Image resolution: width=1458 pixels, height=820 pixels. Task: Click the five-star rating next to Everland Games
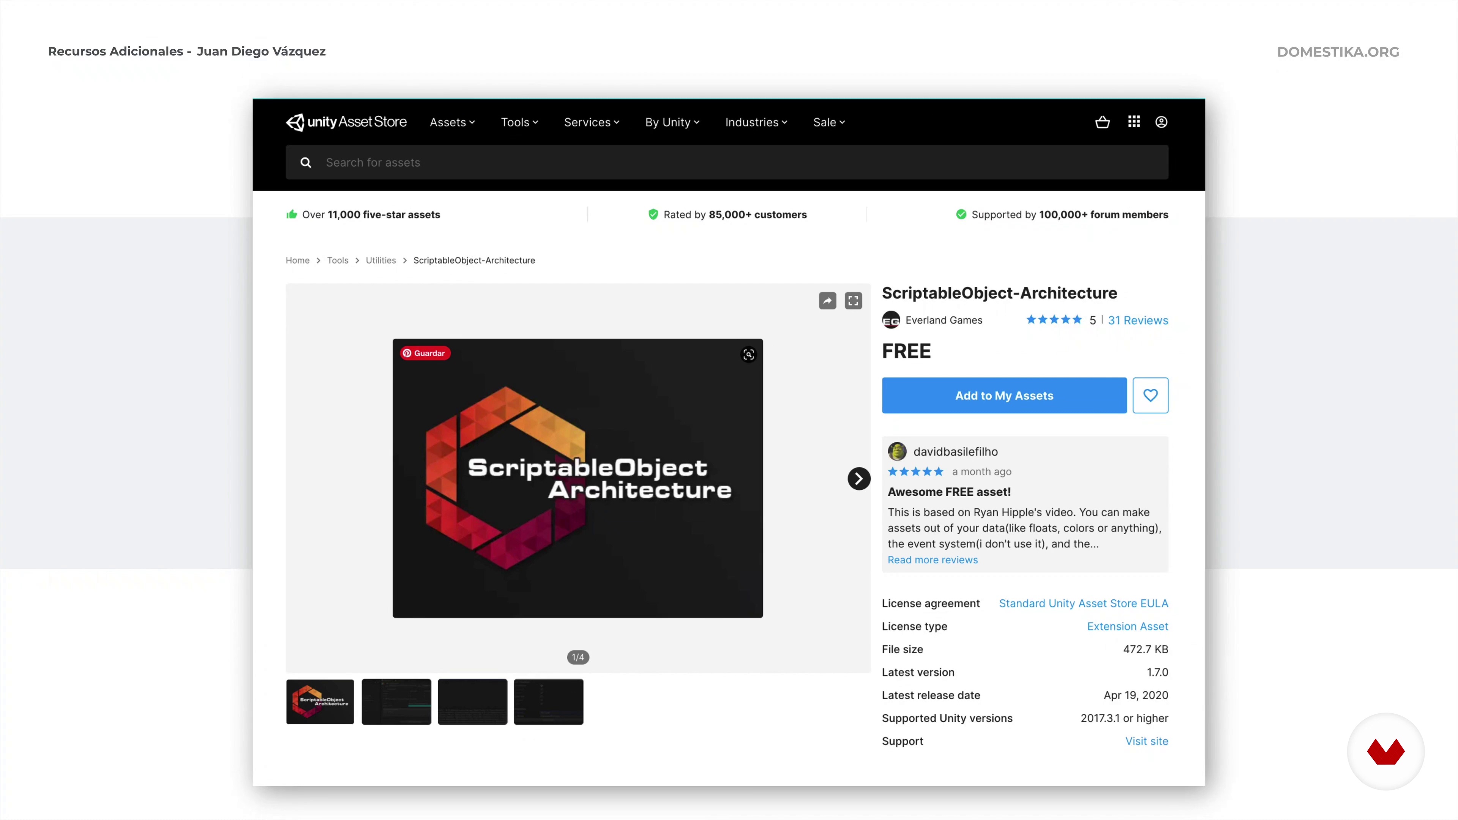[1054, 320]
